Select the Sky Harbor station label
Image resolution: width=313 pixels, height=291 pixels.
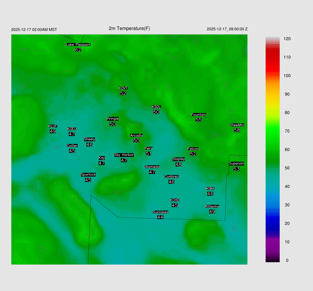tap(124, 155)
